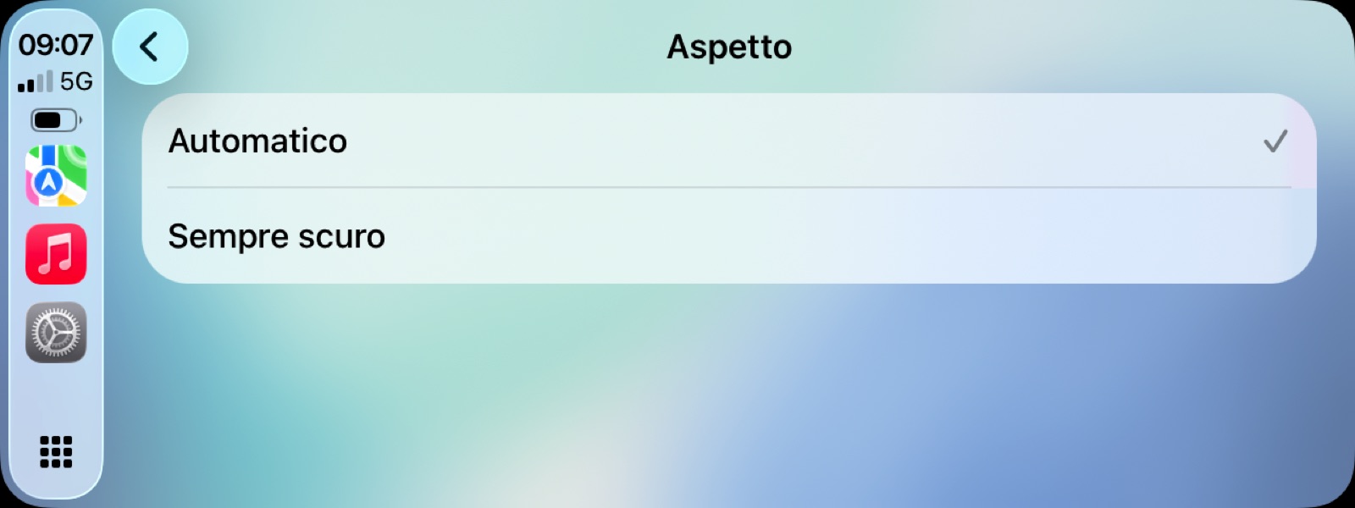Click the battery level indicator
Image resolution: width=1355 pixels, height=508 pixels.
click(x=56, y=120)
